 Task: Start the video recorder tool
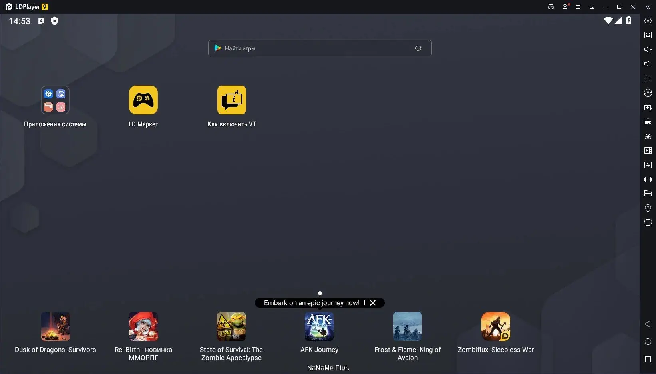point(648,150)
